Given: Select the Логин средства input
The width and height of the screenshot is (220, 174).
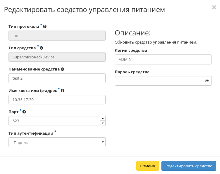Looking at the screenshot, I should click(163, 60).
